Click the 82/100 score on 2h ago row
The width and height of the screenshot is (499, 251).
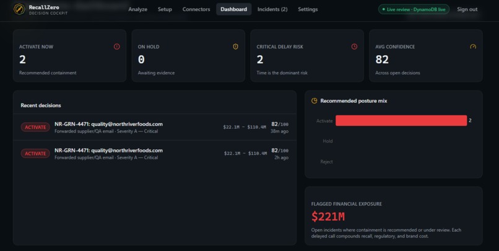(280, 151)
